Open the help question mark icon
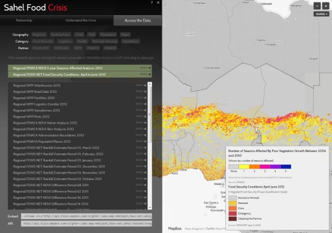The height and width of the screenshot is (233, 332). point(152,3)
